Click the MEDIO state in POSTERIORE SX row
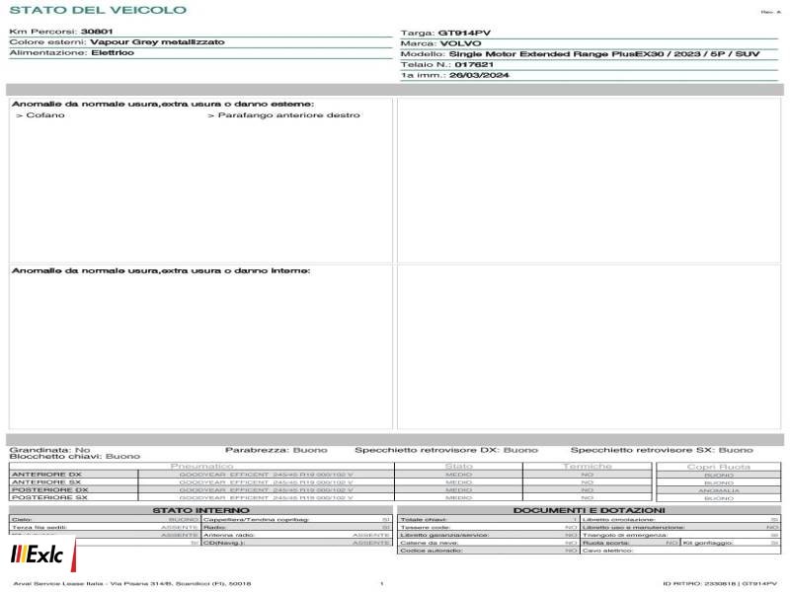The width and height of the screenshot is (790, 592). [x=458, y=497]
